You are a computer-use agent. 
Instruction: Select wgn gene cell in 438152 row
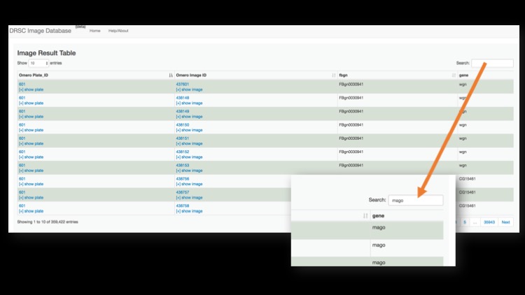click(463, 152)
